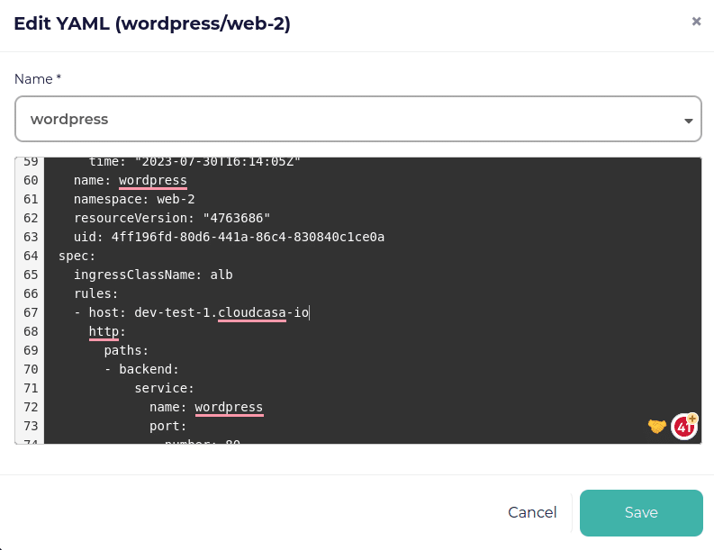Click the dropdown arrow in Name field
Image resolution: width=714 pixels, height=550 pixels.
point(688,121)
